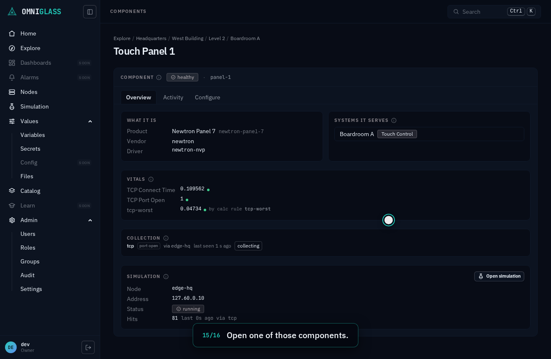Show info about the Component header

(159, 77)
